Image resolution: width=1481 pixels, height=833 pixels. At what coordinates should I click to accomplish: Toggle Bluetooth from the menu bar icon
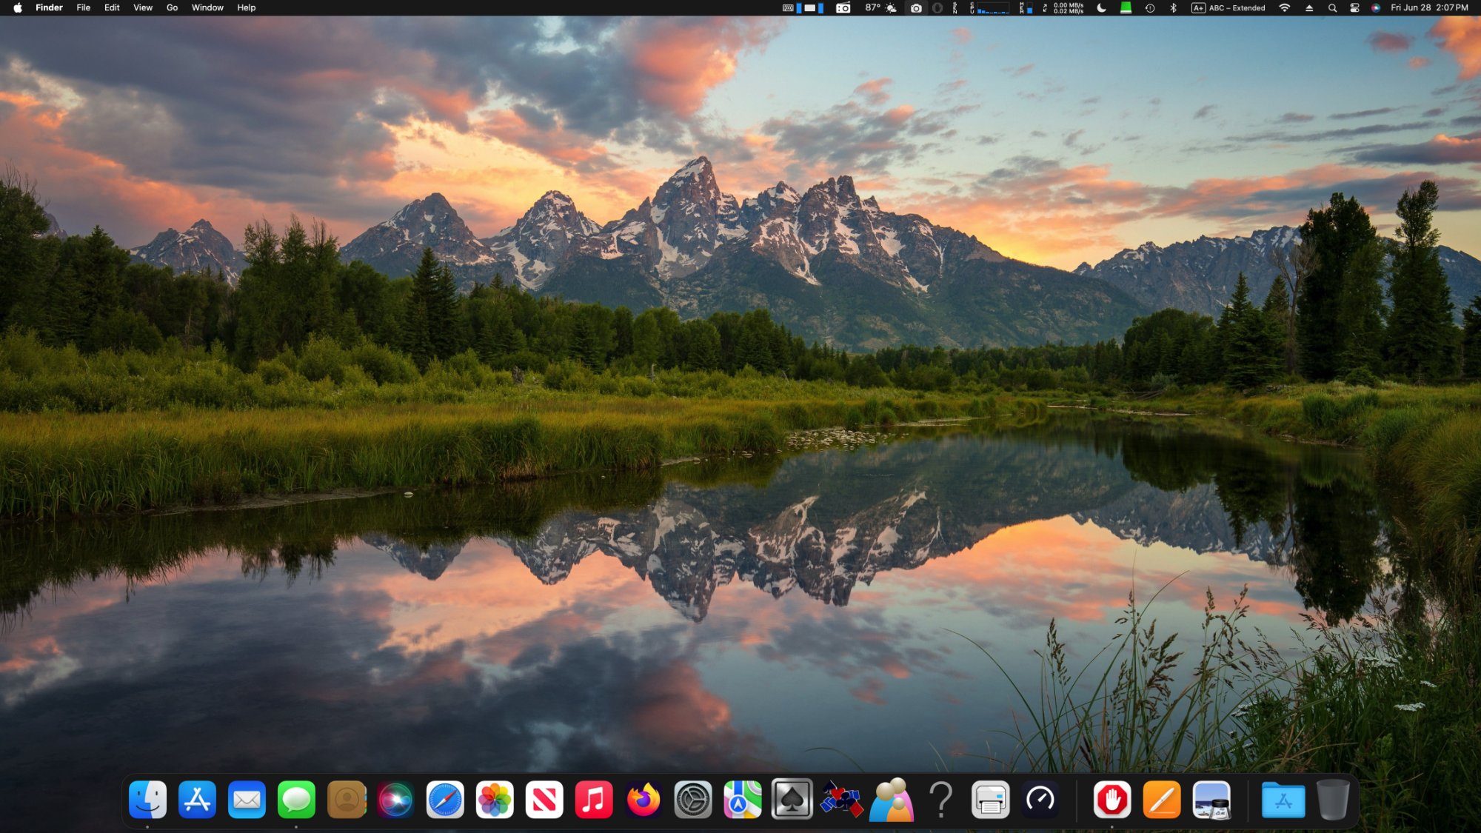tap(1173, 8)
